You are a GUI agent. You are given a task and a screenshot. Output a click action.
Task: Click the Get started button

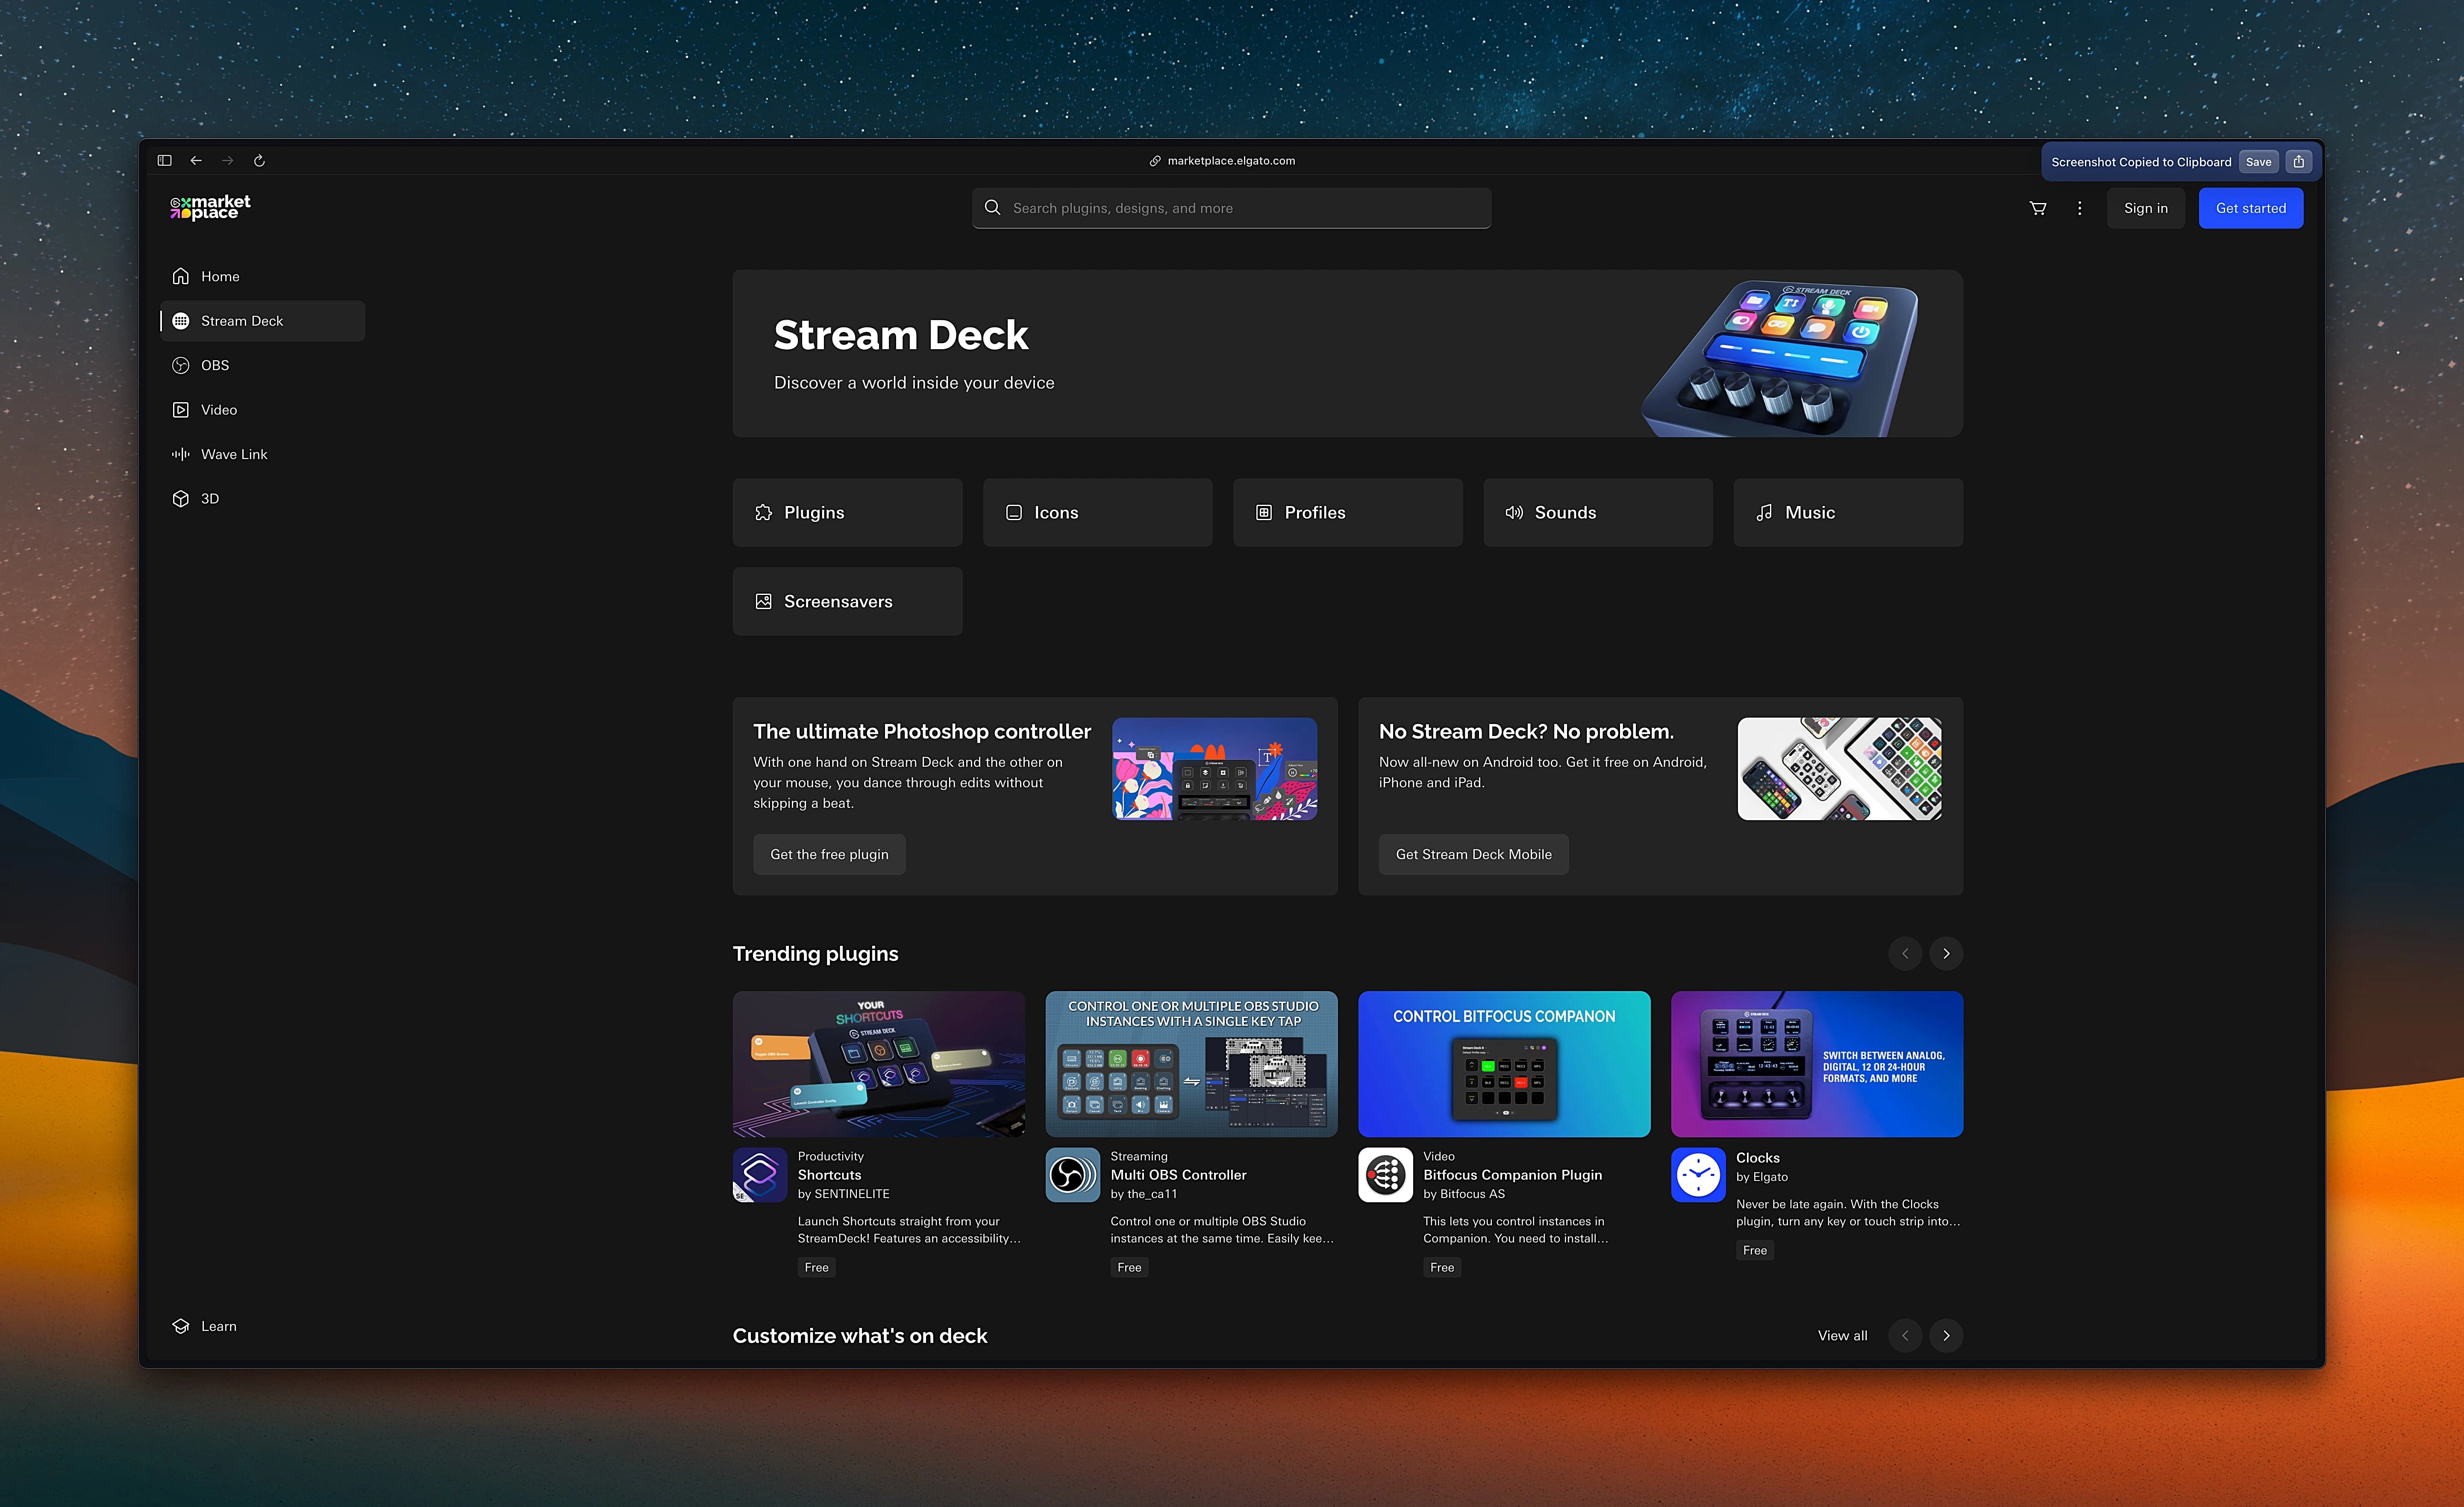[2250, 208]
